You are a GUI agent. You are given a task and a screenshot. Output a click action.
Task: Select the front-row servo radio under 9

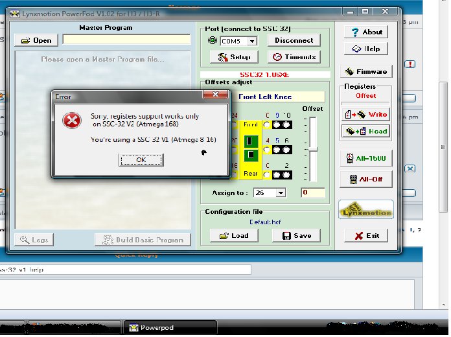pos(277,124)
